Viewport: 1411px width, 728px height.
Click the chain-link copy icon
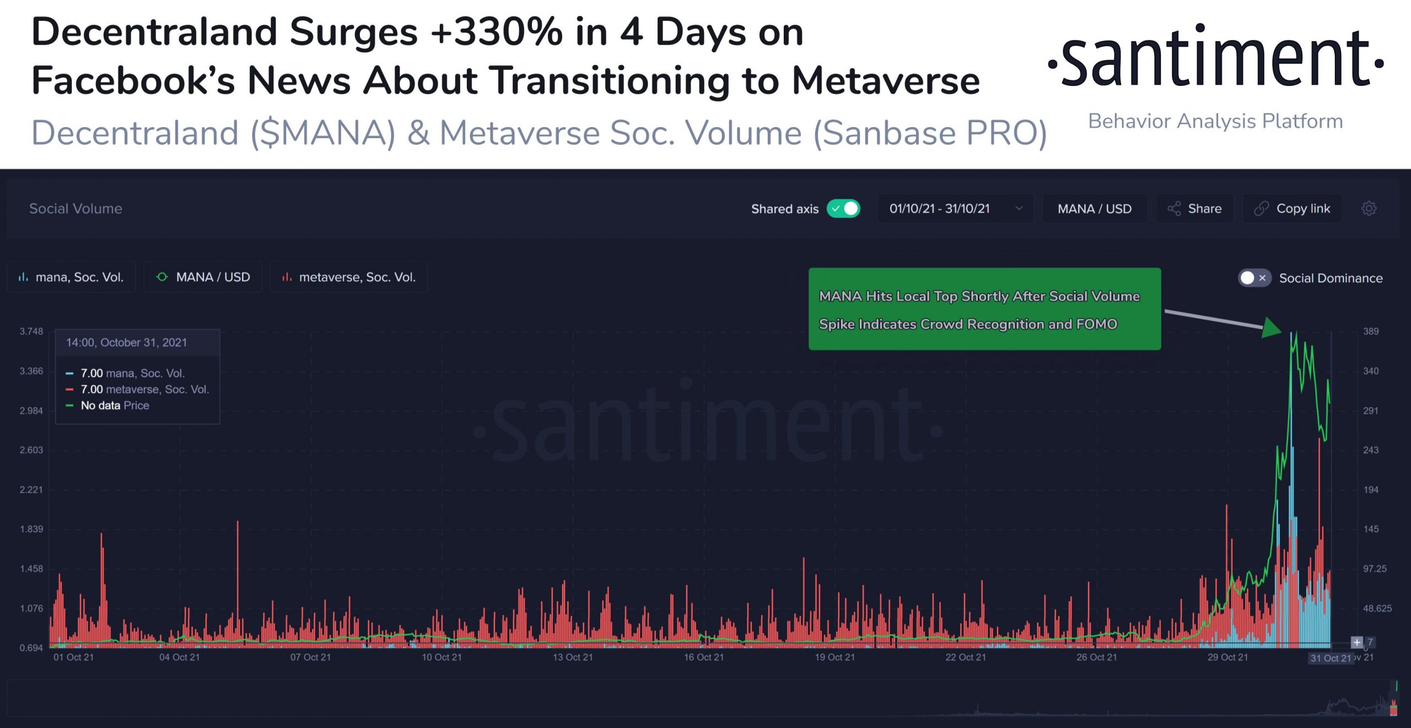tap(1261, 209)
